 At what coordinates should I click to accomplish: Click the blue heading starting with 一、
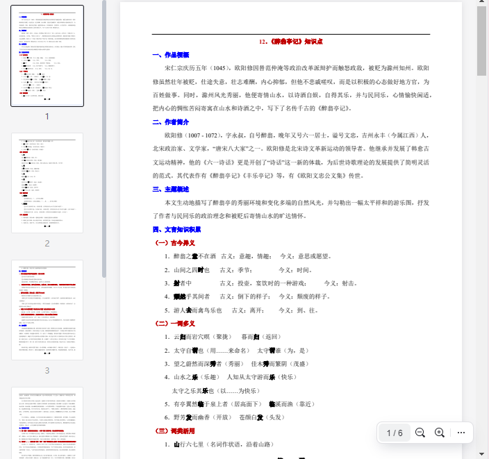point(170,55)
